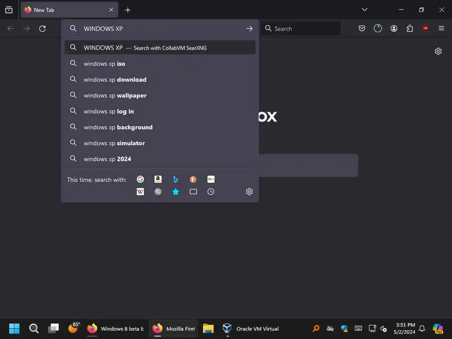
Task: Open search settings gear in dropdown
Action: (249, 192)
